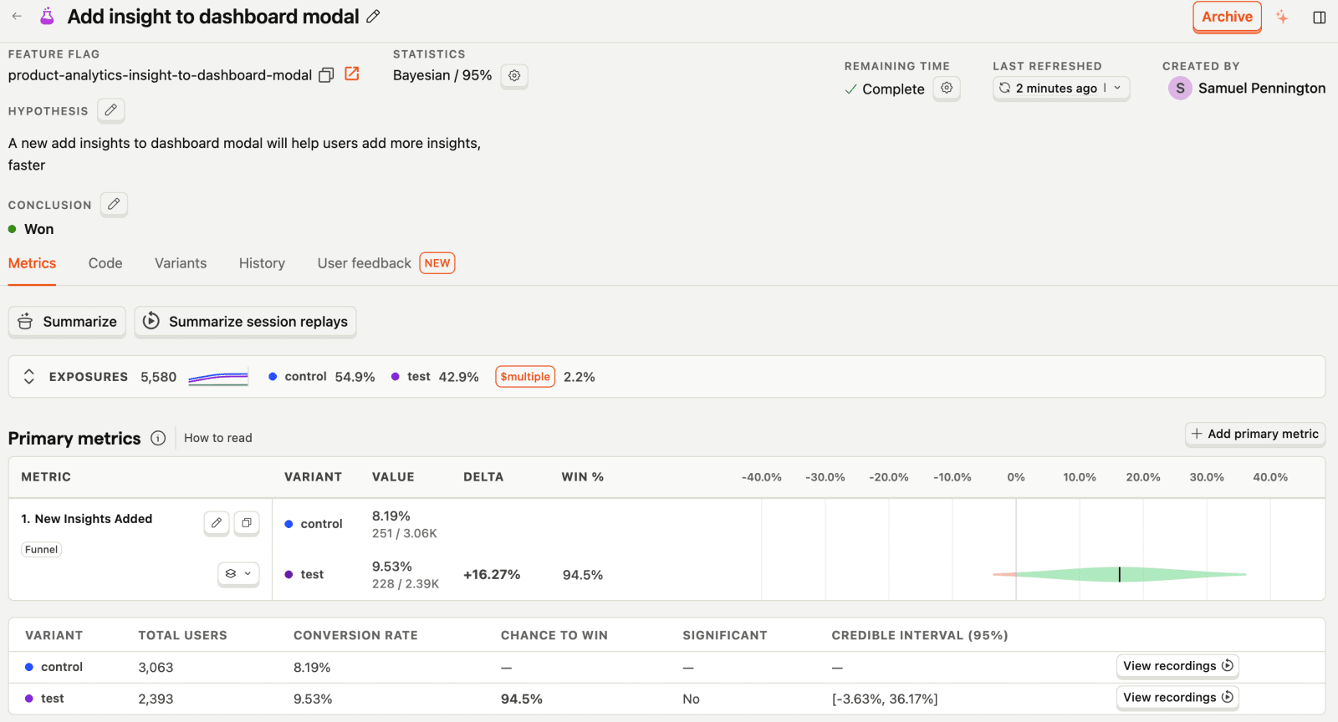This screenshot has width=1338, height=722.
Task: Open feature flag in new tab
Action: point(352,74)
